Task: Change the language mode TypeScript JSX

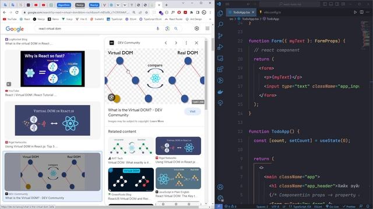Action: point(300,207)
